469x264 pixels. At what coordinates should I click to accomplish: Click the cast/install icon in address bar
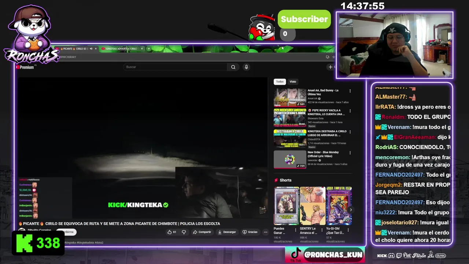[327, 57]
